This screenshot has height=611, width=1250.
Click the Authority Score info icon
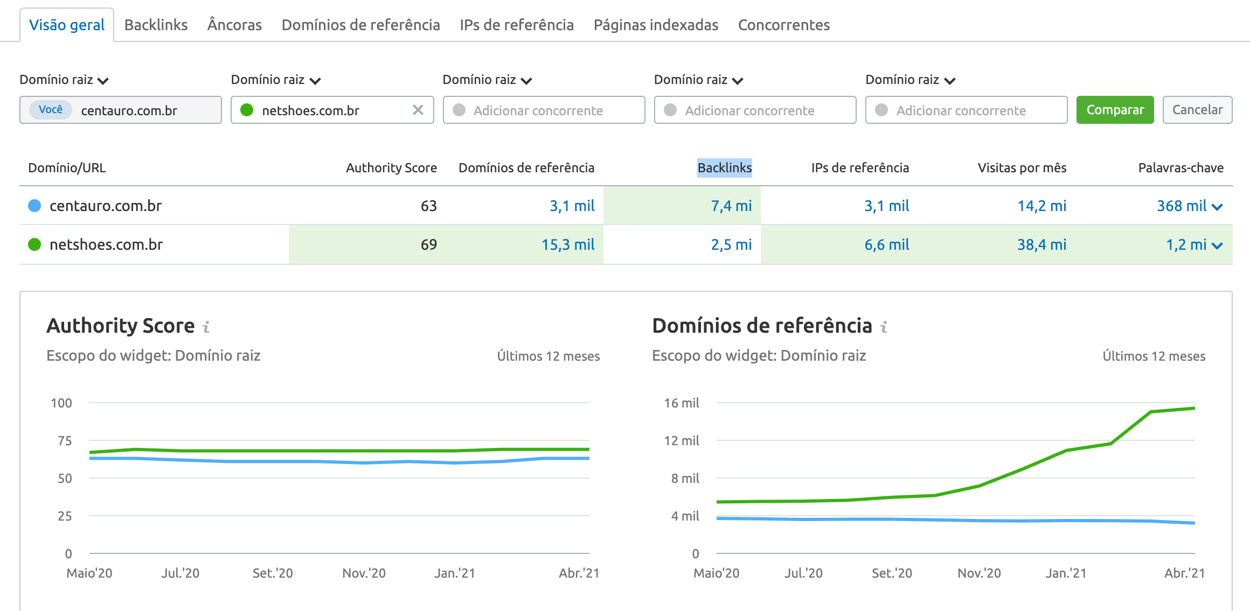coord(206,327)
